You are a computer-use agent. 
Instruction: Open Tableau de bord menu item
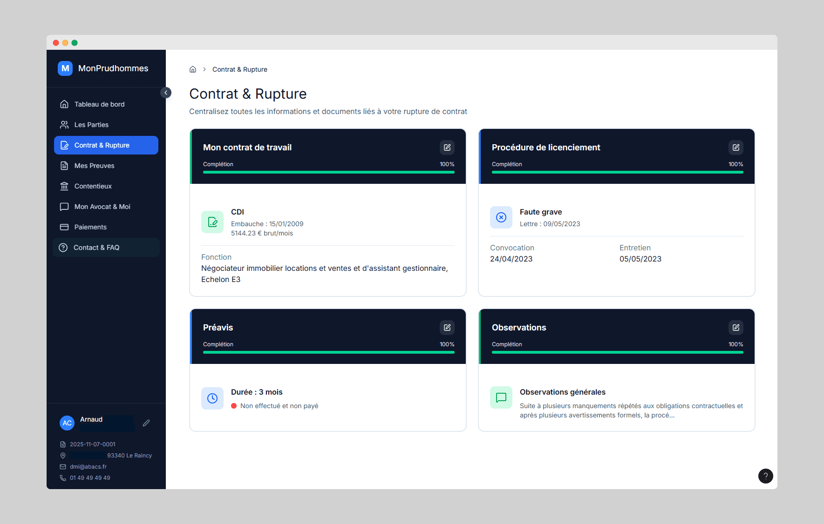(99, 104)
